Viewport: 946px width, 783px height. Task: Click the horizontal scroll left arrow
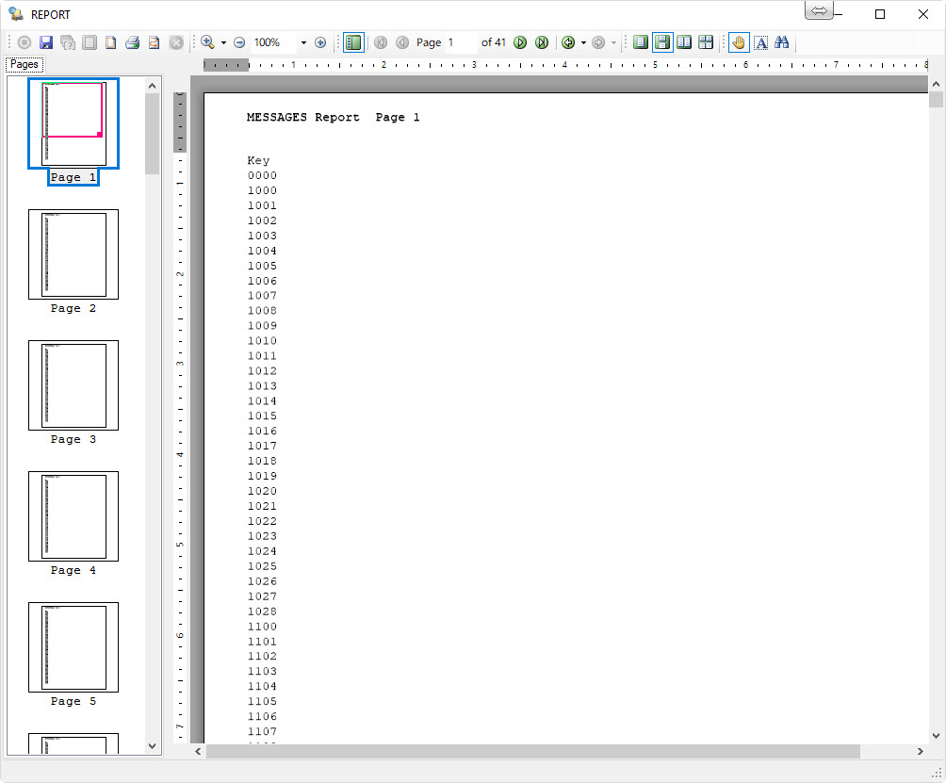tap(198, 751)
